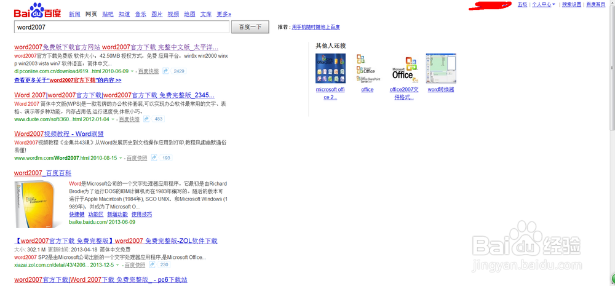Open Word2007视频教程 - Word联盟 result
Viewport: 615px width, 286px height.
(x=59, y=134)
